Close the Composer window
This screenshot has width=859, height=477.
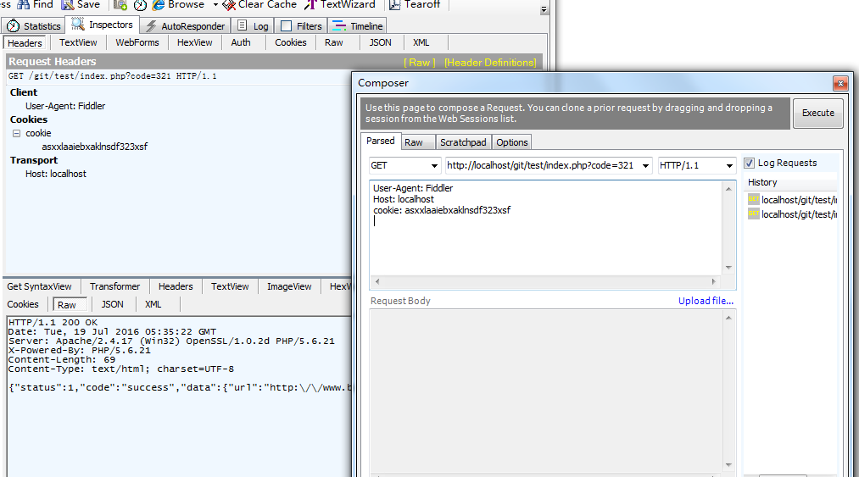[840, 83]
